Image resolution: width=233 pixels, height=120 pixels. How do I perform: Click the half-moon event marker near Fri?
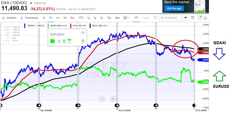[194, 105]
